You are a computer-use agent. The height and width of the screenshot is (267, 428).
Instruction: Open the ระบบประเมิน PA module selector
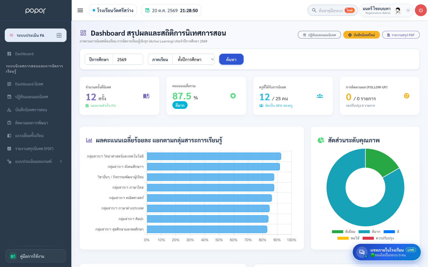(x=36, y=35)
